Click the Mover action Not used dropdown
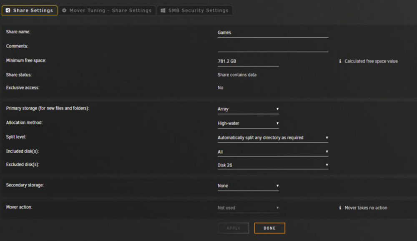This screenshot has height=241, width=417. coord(248,208)
